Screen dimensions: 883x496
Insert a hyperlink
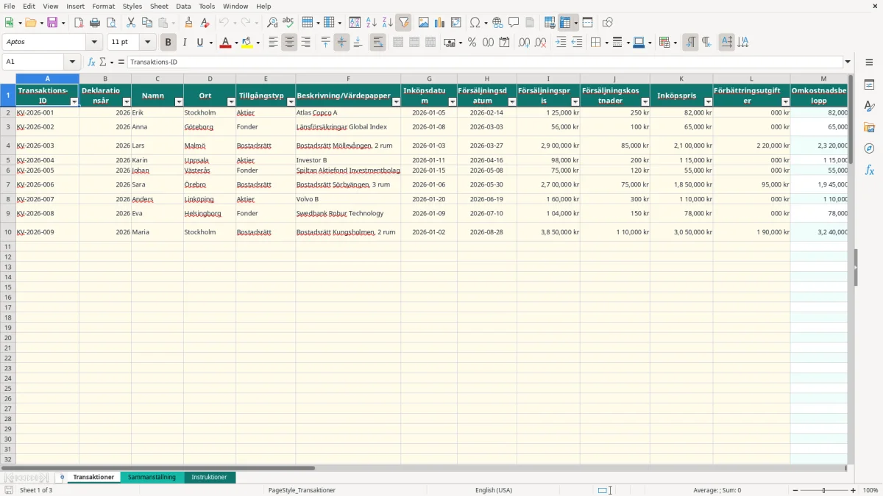(x=497, y=23)
